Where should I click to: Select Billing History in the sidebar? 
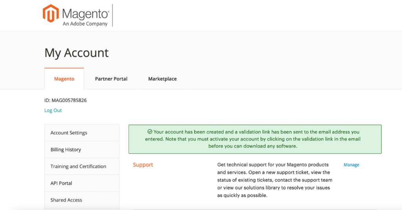click(x=82, y=150)
